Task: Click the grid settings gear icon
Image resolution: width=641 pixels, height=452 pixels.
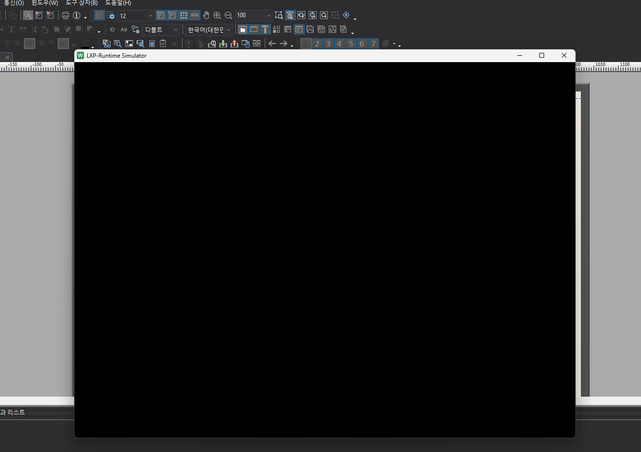Action: (x=111, y=15)
